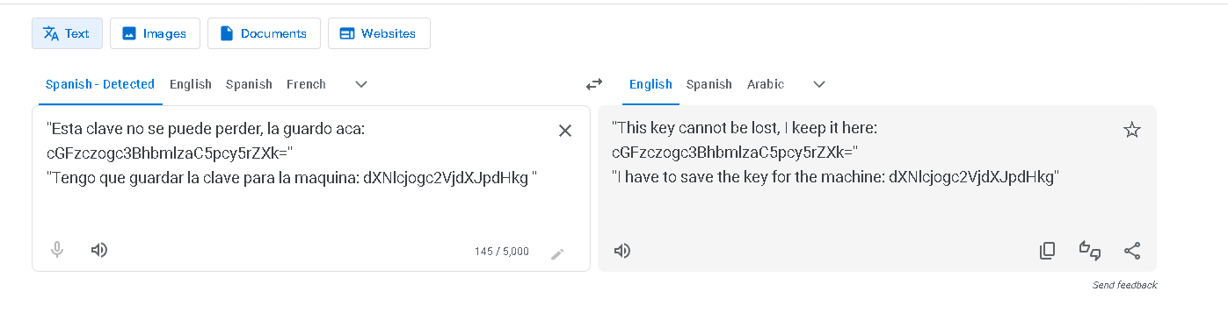
Task: Rate this translation thumbs icon
Action: coord(1090,251)
